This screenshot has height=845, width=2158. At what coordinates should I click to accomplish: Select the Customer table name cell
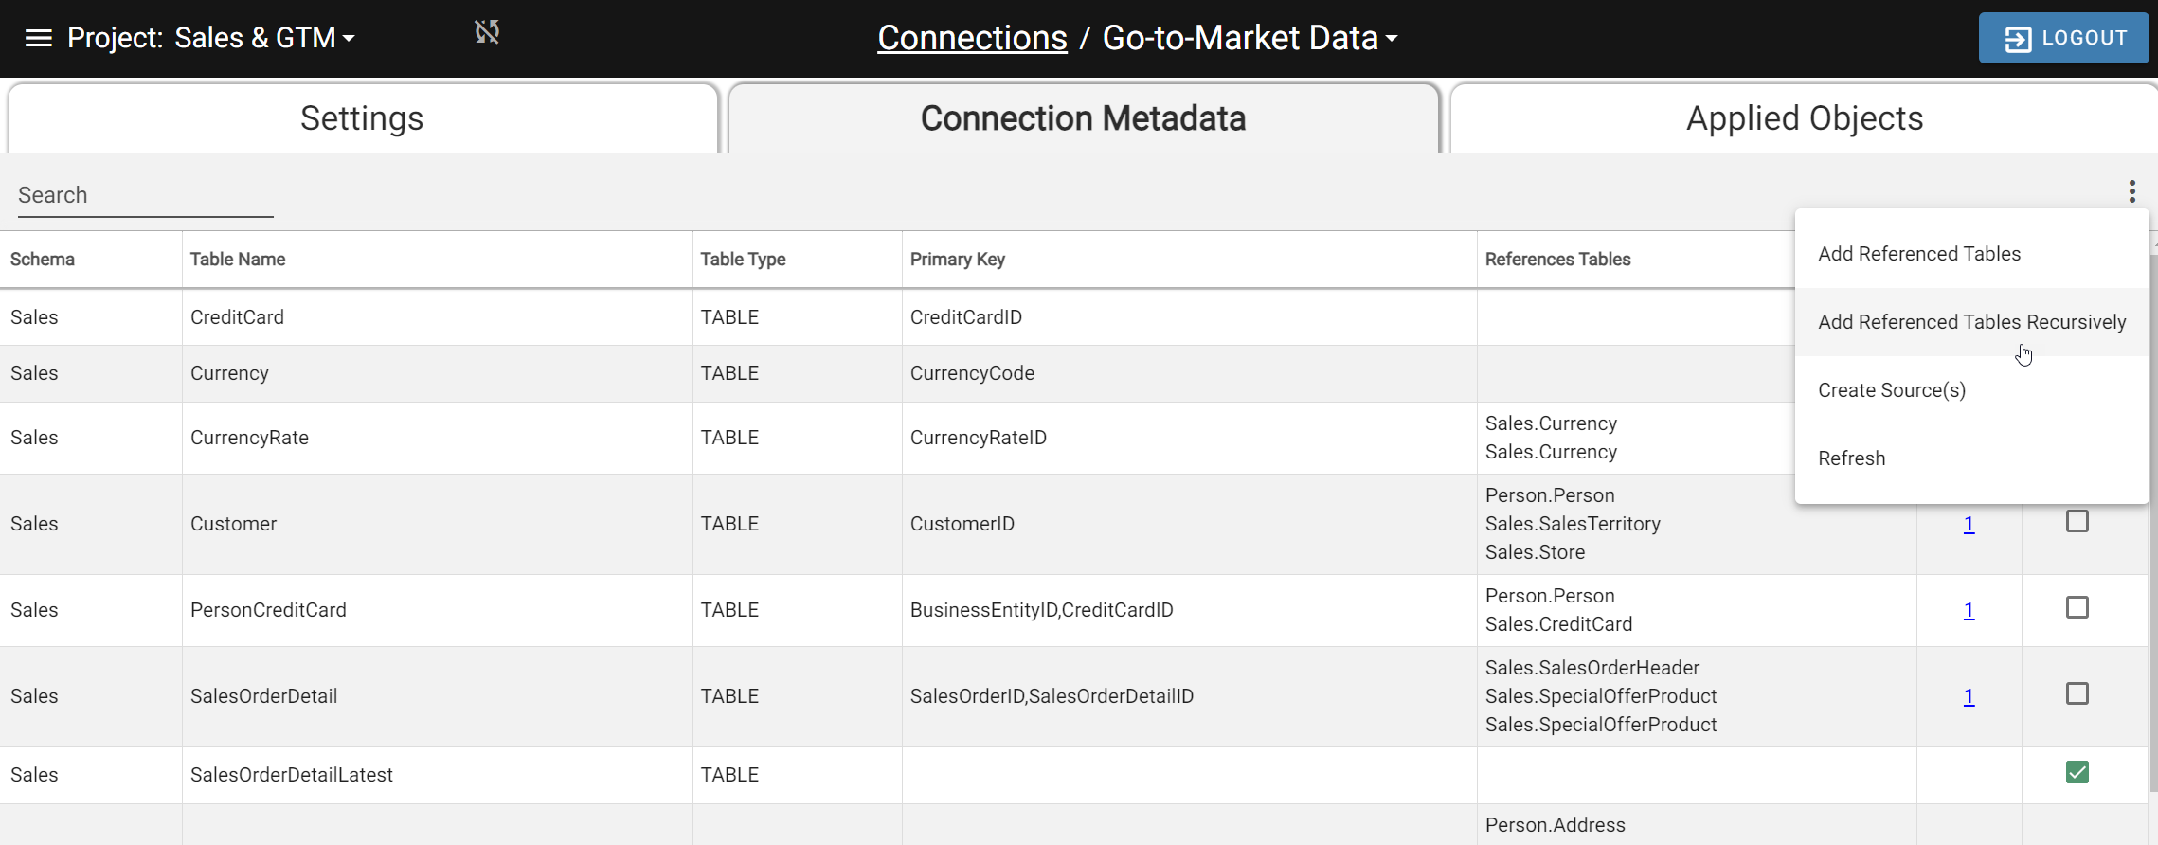pos(437,524)
